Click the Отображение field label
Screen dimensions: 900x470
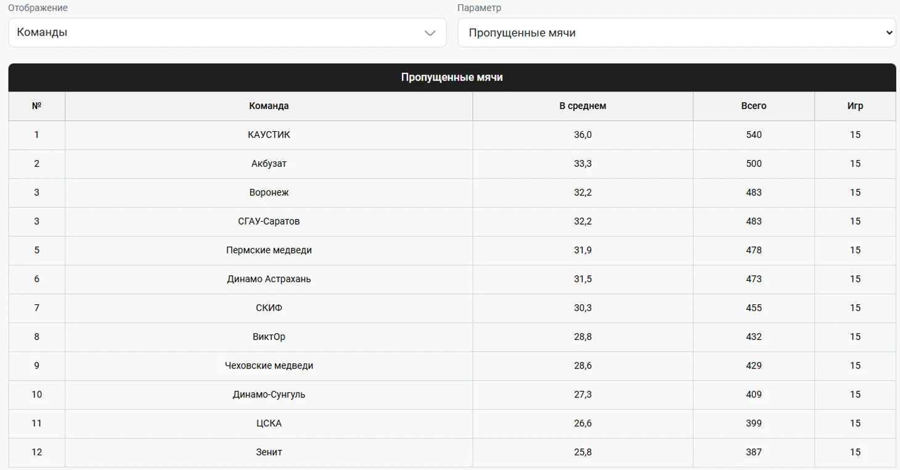pos(38,8)
